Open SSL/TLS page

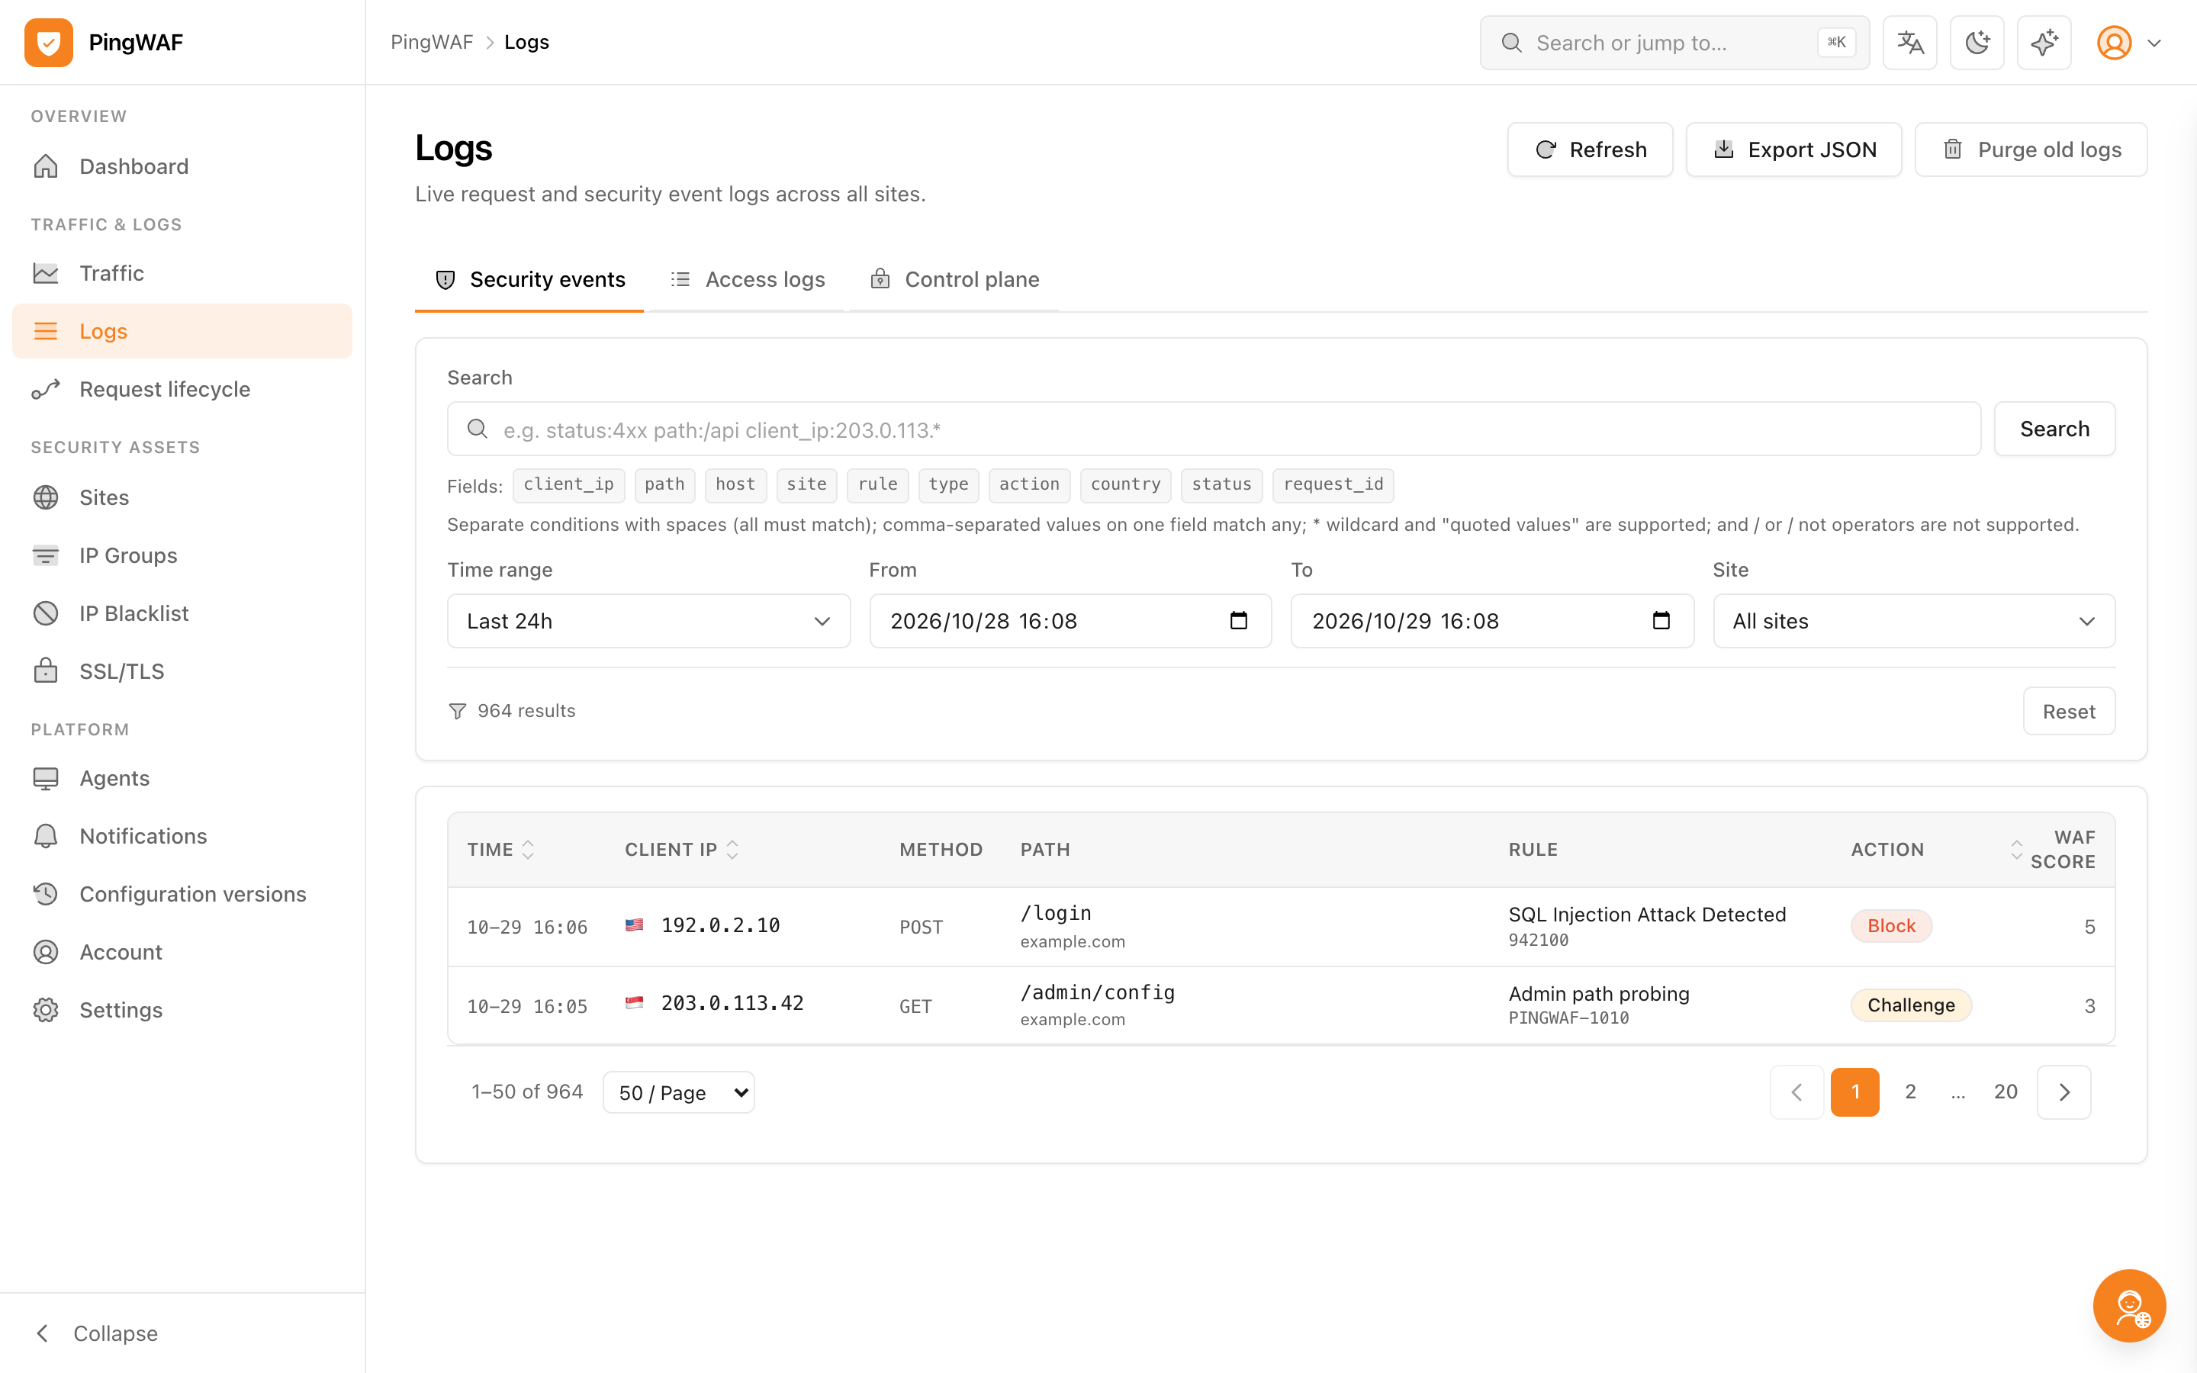pyautogui.click(x=182, y=671)
